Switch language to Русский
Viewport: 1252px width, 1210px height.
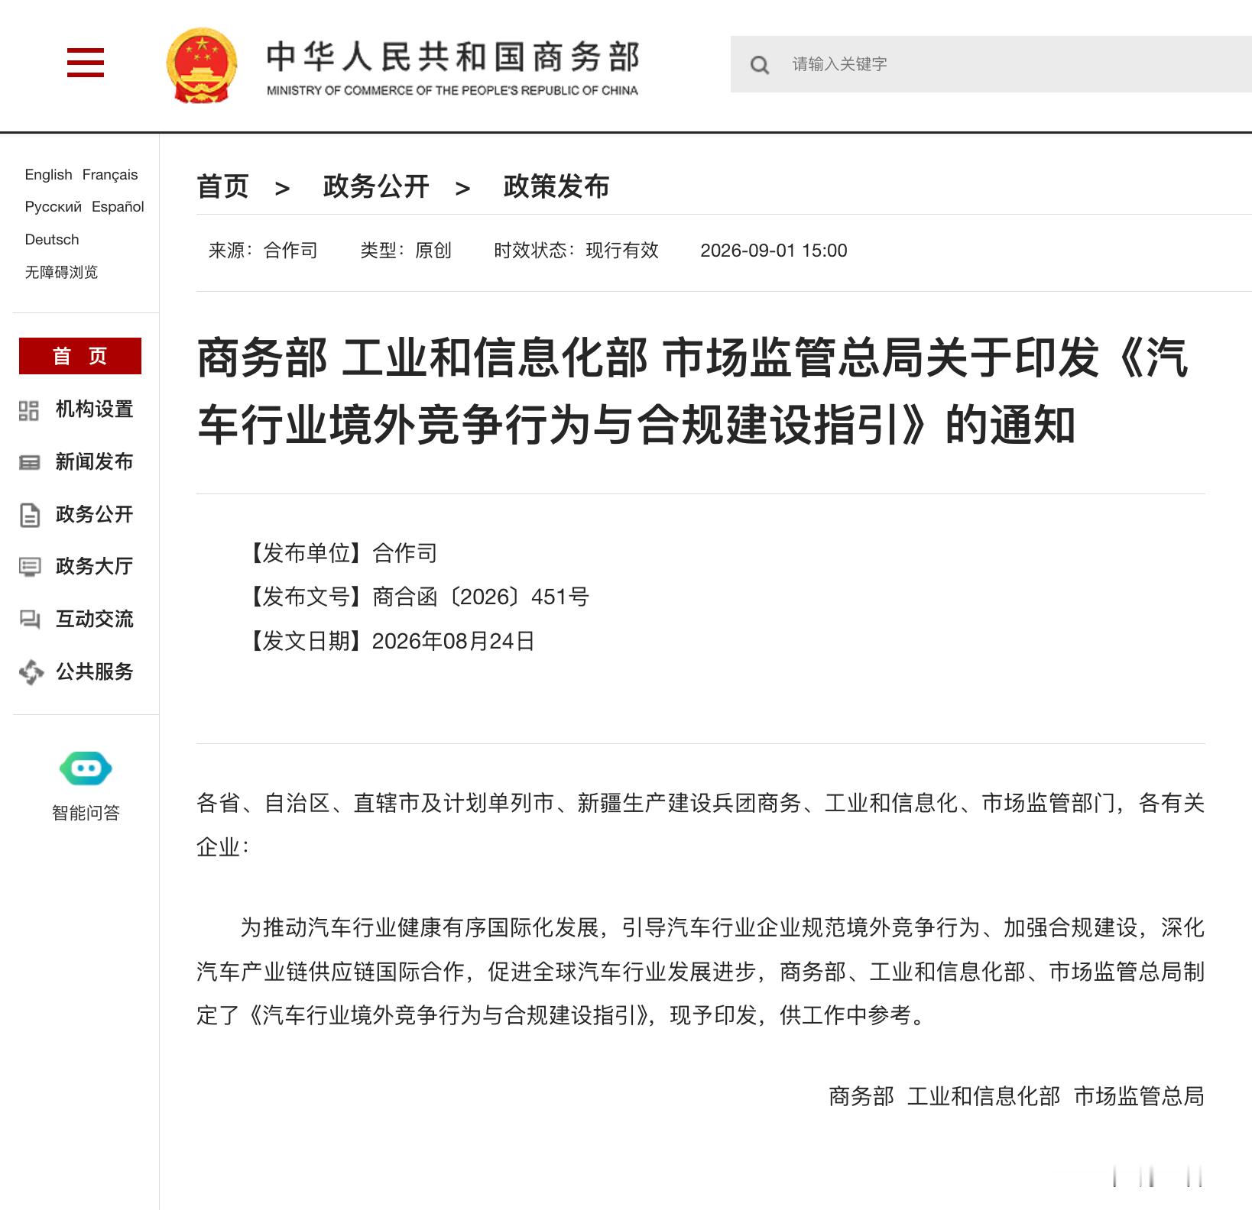point(53,206)
